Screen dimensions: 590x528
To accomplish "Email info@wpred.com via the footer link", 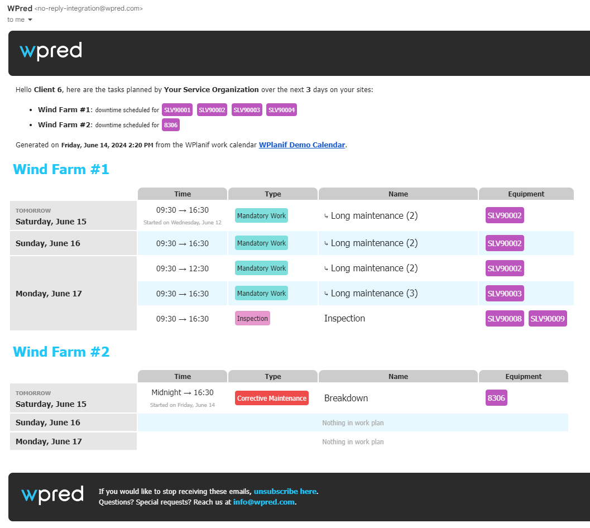I will click(x=263, y=502).
